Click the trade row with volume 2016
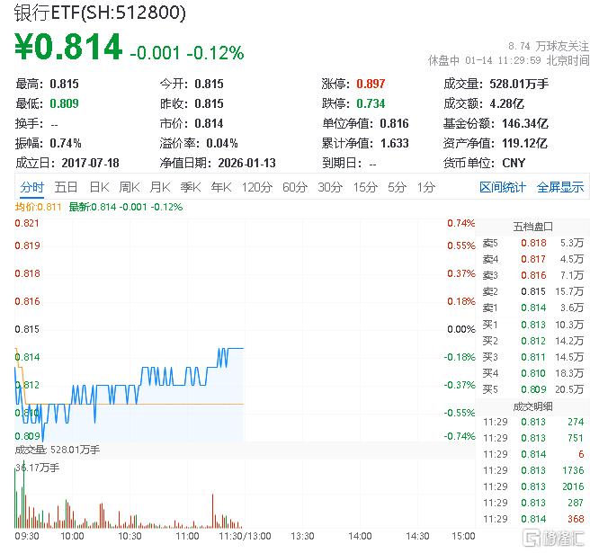Viewport: 590px width, 553px height. point(533,486)
